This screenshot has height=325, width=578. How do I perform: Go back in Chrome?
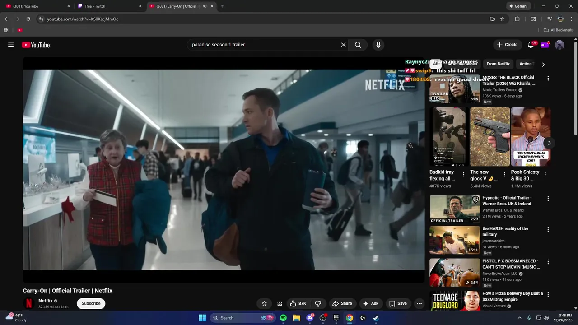click(6, 19)
